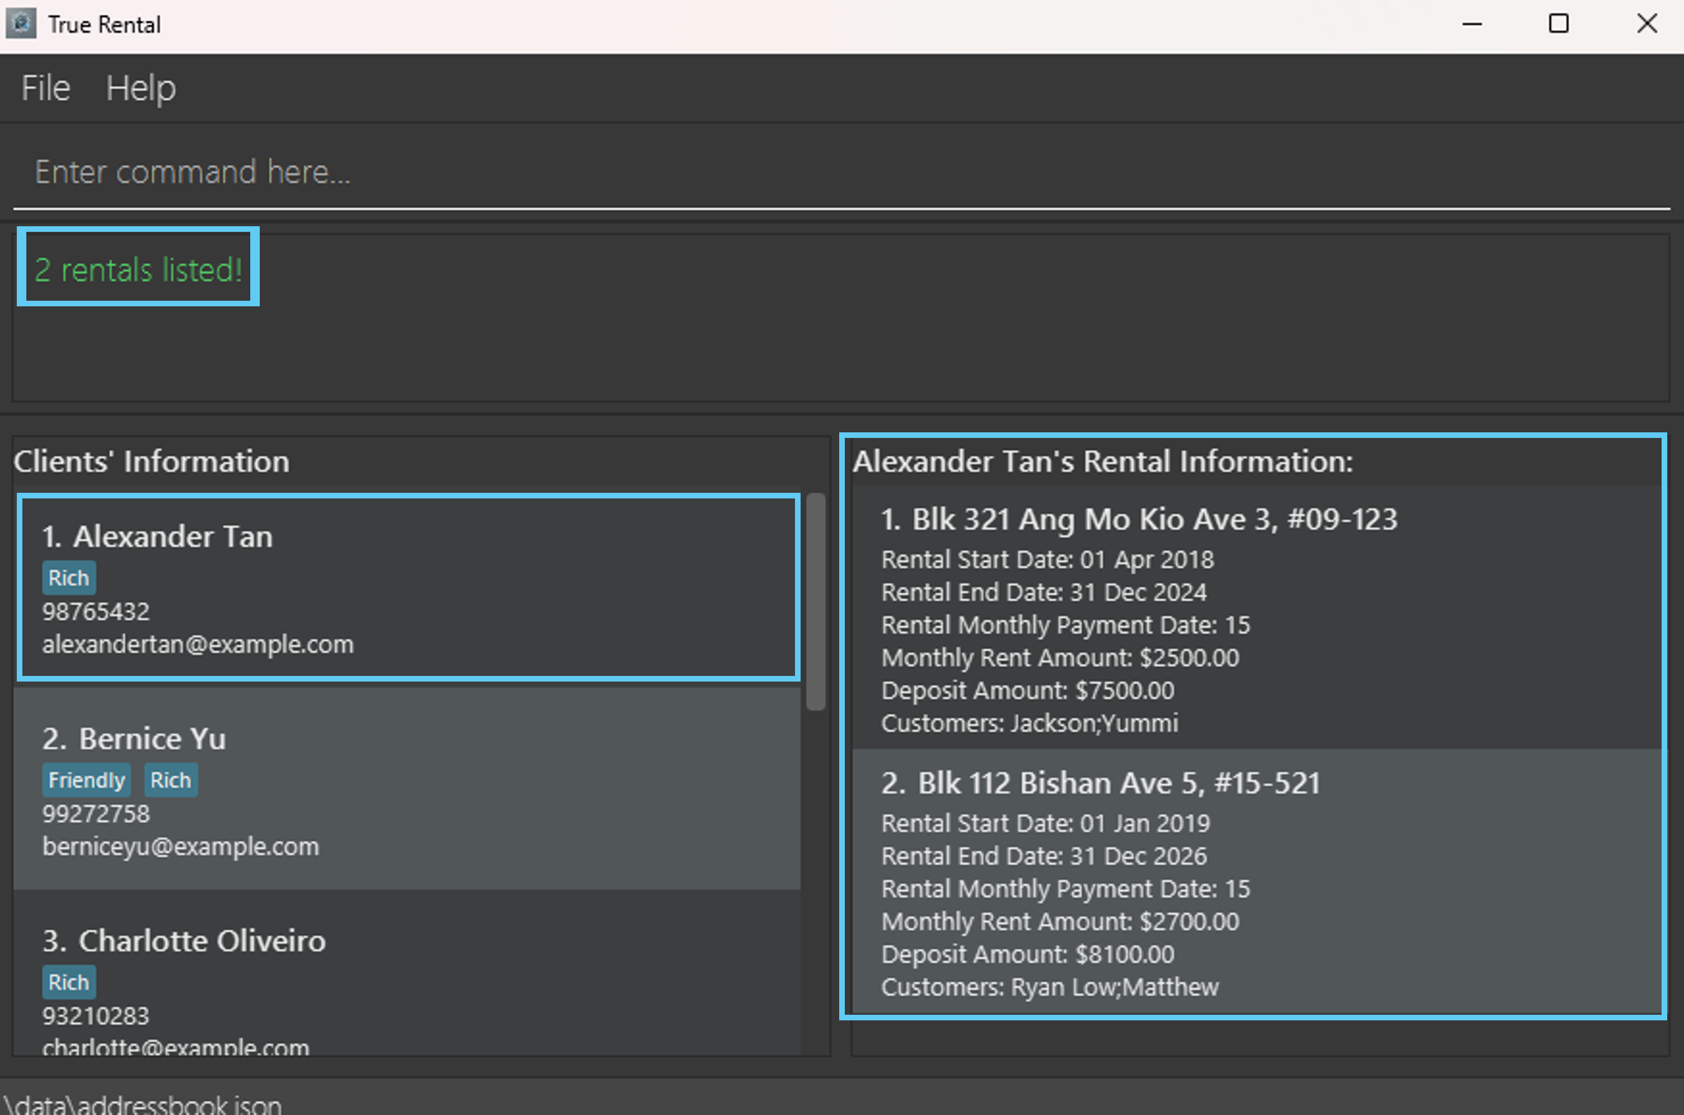Minimize the True Rental window
This screenshot has height=1115, width=1684.
(1471, 24)
